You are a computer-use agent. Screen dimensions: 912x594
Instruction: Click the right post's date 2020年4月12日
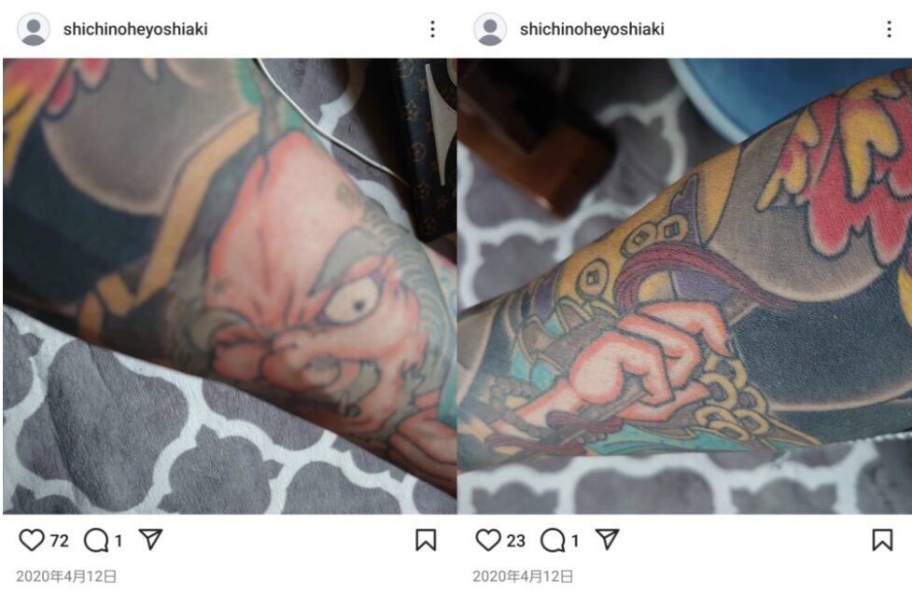523,576
